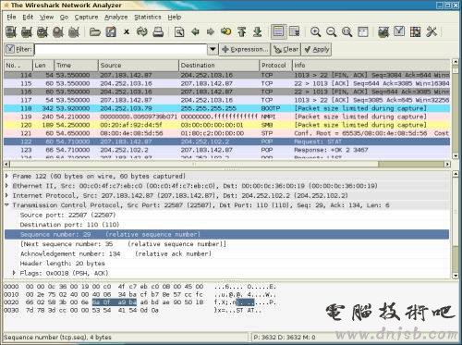Open the View menu

[46, 17]
